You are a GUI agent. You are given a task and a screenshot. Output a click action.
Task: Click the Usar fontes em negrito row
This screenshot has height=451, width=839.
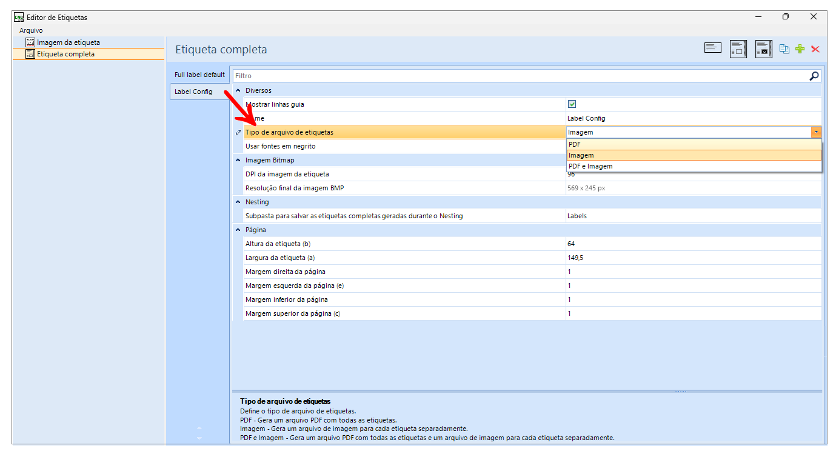tap(405, 146)
